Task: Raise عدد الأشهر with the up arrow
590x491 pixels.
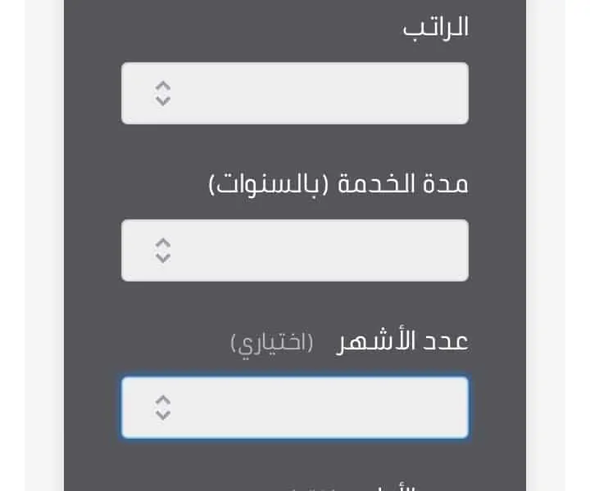Action: [163, 400]
